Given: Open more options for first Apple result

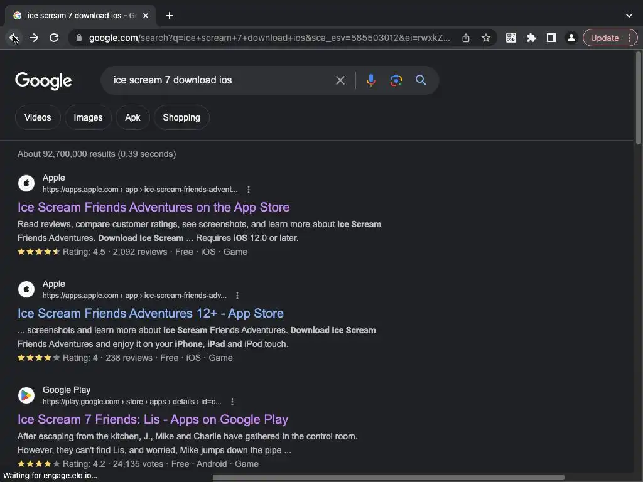Looking at the screenshot, I should pos(249,190).
